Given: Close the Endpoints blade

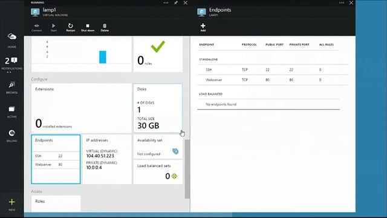Looking at the screenshot, I should click(351, 2).
